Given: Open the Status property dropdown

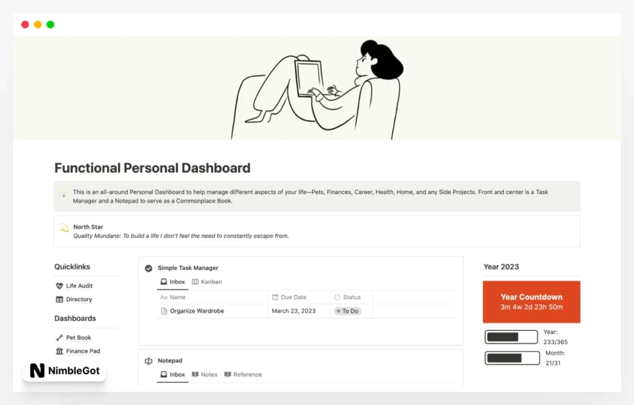Looking at the screenshot, I should [347, 297].
